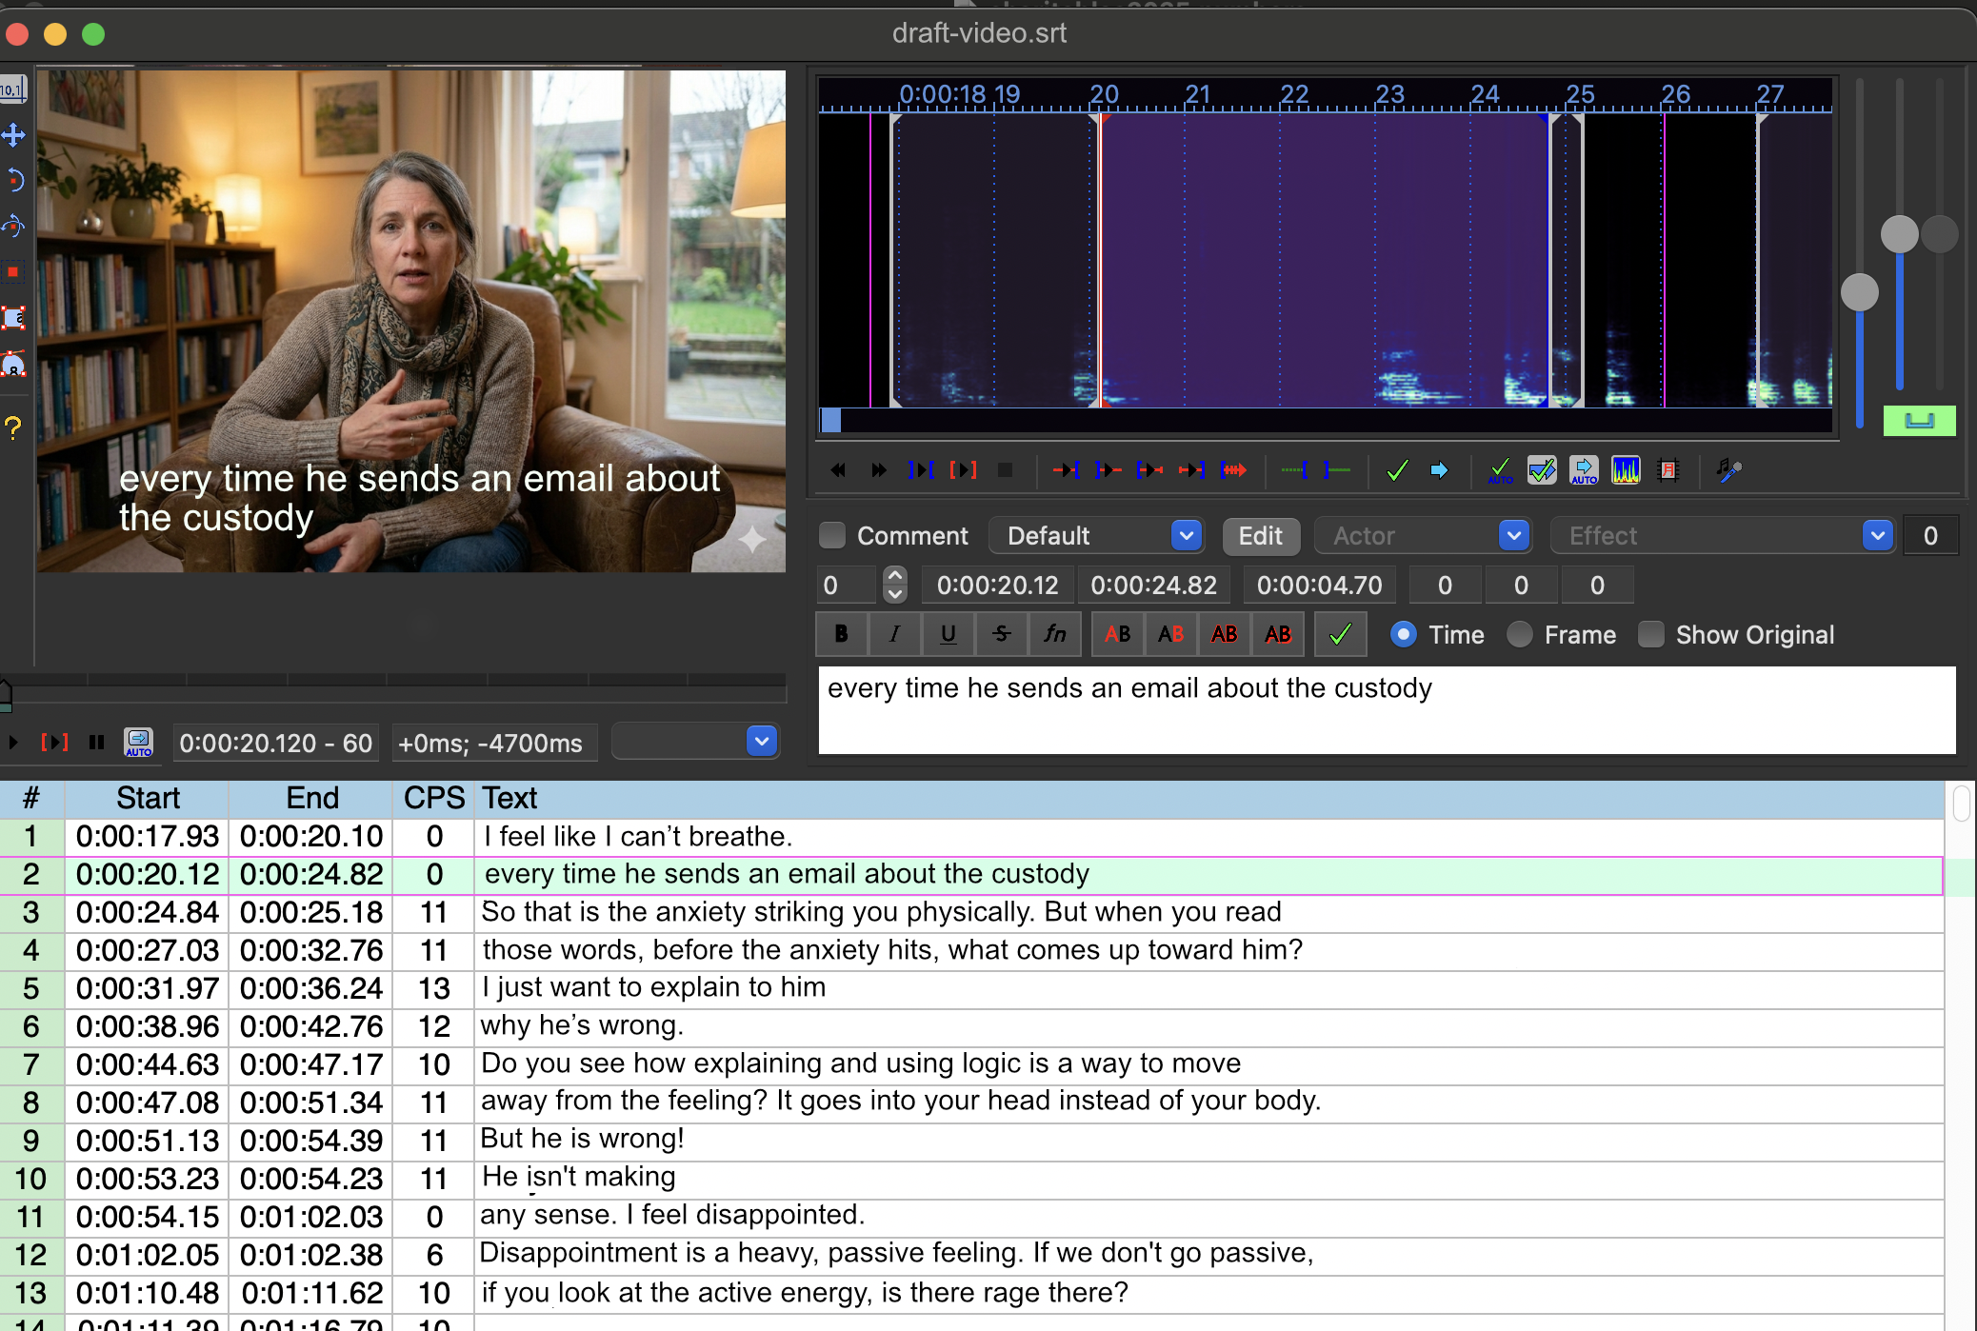Expand the Effect dropdown
Viewport: 1977px width, 1331px height.
[x=1877, y=535]
